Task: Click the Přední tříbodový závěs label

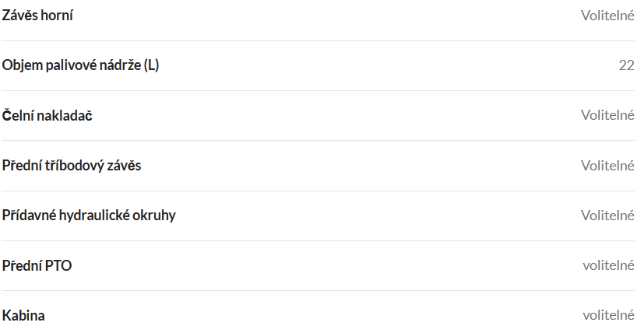Action: click(72, 165)
